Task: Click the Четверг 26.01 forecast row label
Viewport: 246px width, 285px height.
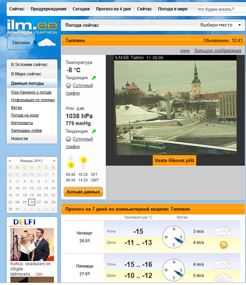Action: [x=85, y=237]
